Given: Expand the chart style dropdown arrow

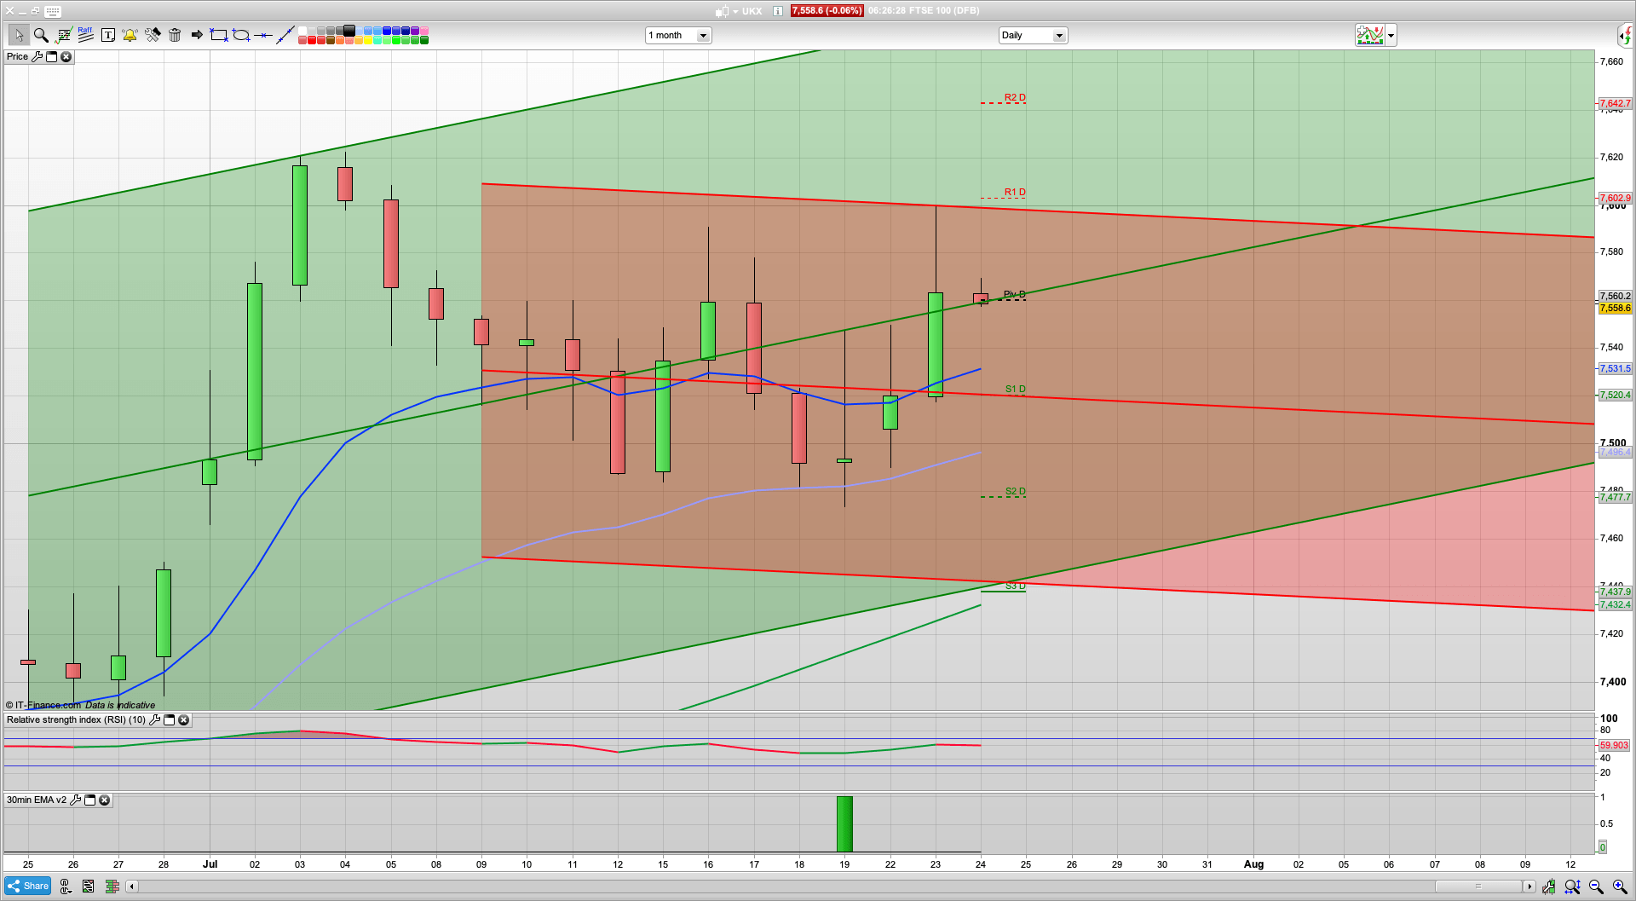Looking at the screenshot, I should click(1391, 35).
